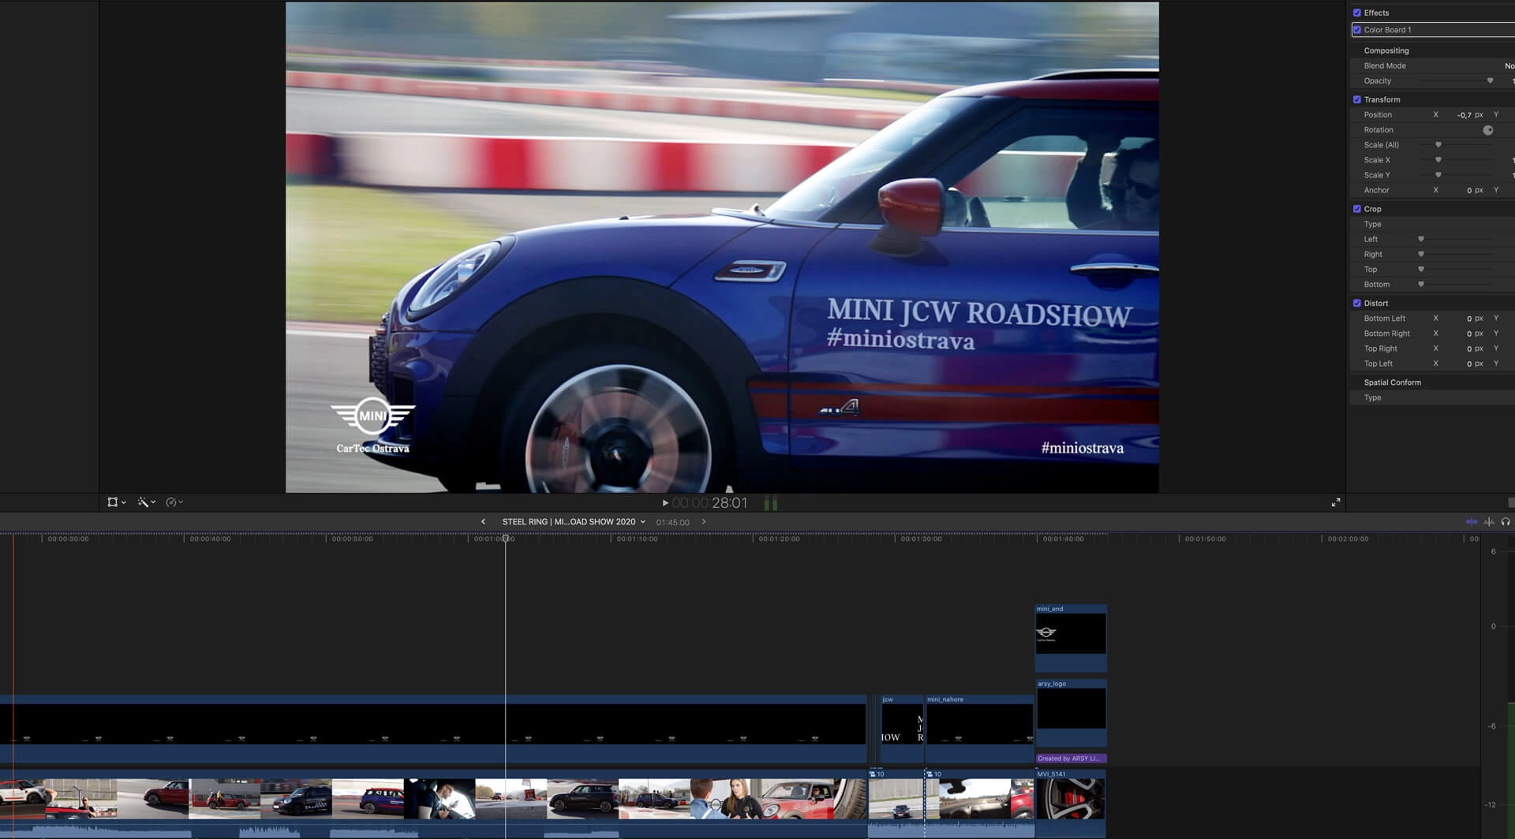Screen dimensions: 1515x839
Task: Select the 'Created by ARSY LI...' title clip
Action: 1071,759
